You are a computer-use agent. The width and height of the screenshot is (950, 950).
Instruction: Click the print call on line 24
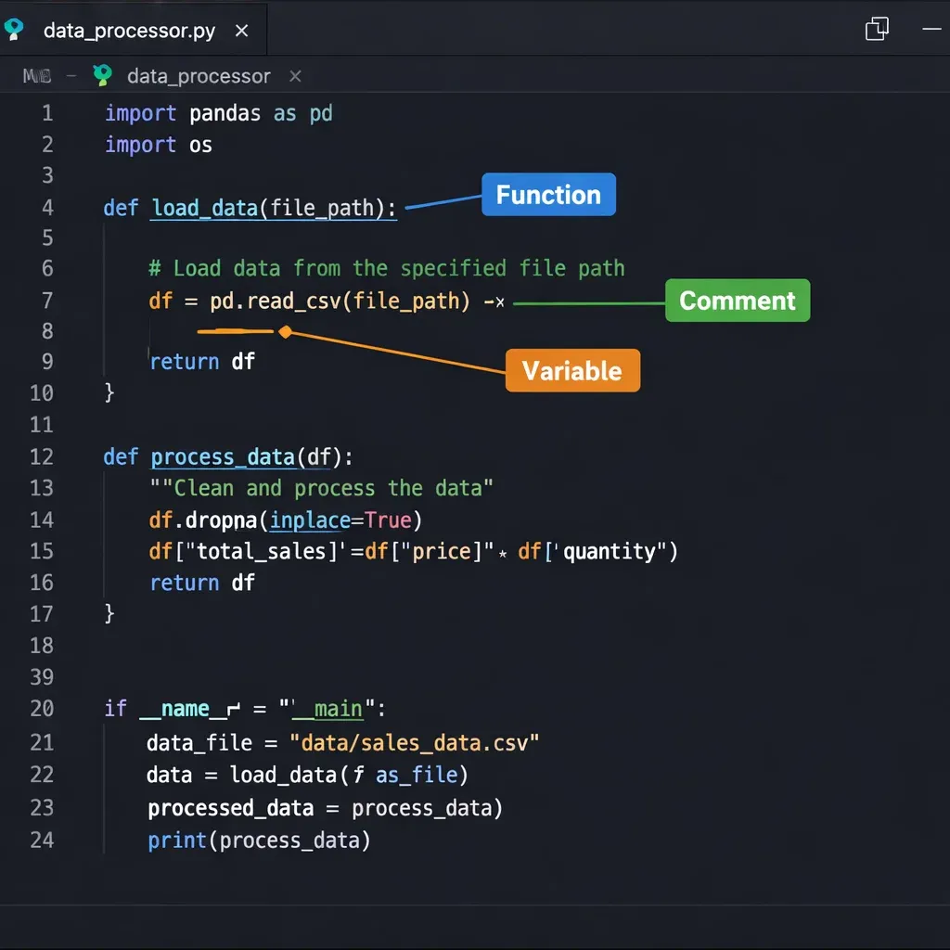pyautogui.click(x=178, y=841)
